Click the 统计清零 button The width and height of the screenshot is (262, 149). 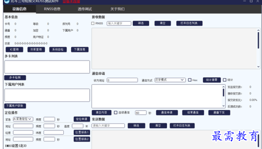pyautogui.click(x=212, y=80)
